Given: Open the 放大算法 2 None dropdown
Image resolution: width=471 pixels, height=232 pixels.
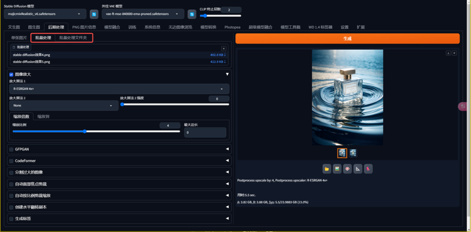Looking at the screenshot, I should pos(64,106).
